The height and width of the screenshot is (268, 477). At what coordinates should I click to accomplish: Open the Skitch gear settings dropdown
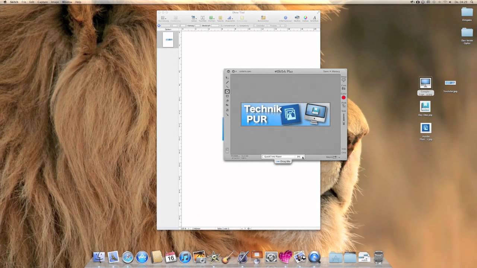coord(234,71)
